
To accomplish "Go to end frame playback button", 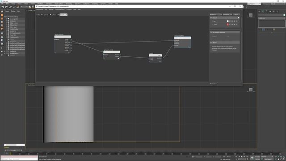I will click(247, 157).
